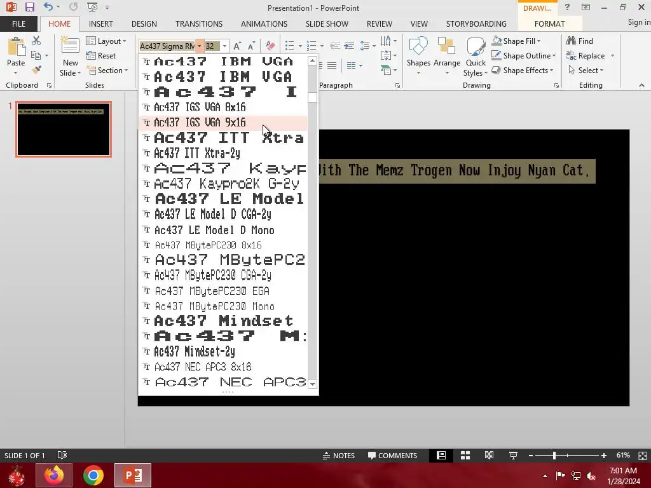Open the Clipboard pane launcher
The width and height of the screenshot is (651, 488).
[49, 86]
